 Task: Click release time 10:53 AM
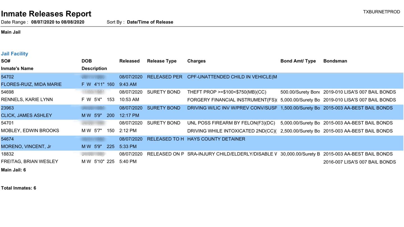click(x=129, y=100)
